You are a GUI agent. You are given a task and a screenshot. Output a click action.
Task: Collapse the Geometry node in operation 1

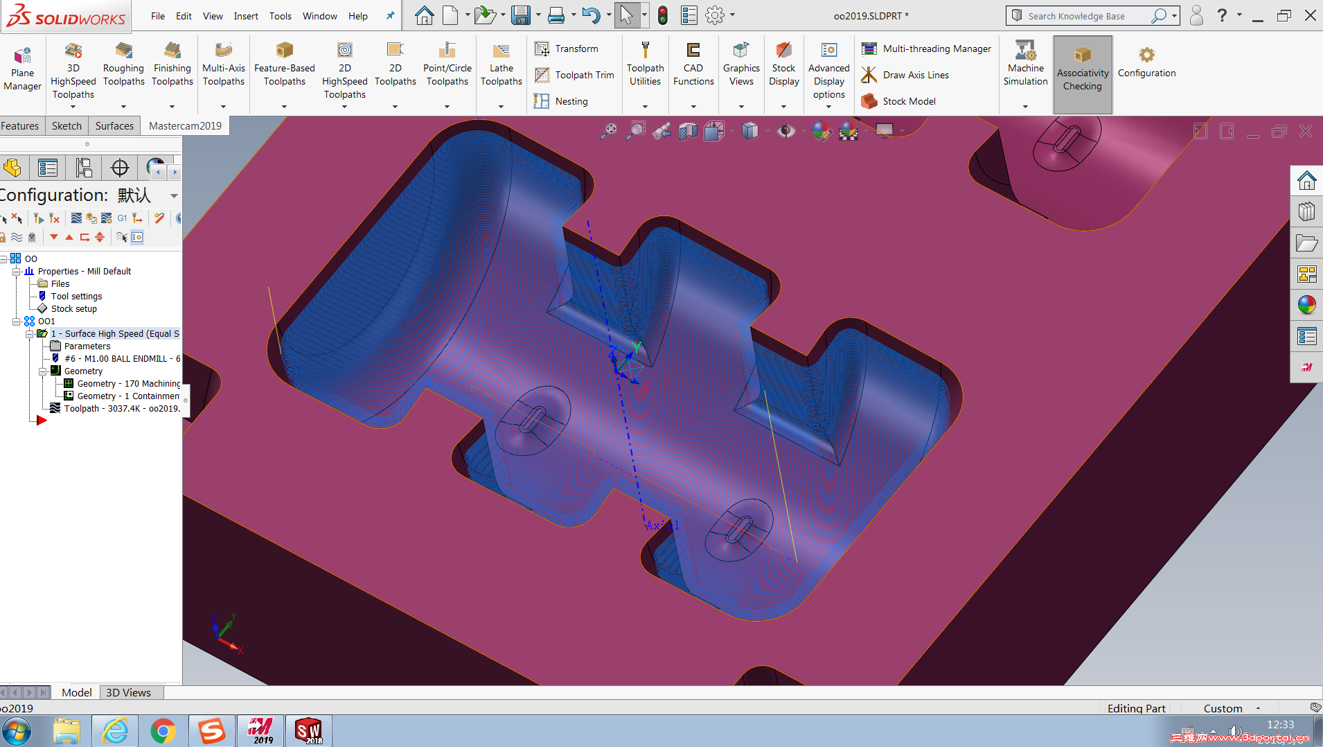pyautogui.click(x=42, y=371)
